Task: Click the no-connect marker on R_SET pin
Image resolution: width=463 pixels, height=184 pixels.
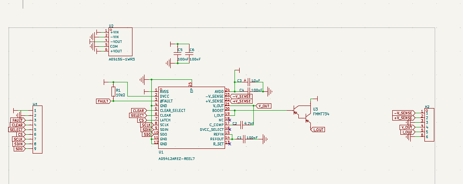Action: 230,144
